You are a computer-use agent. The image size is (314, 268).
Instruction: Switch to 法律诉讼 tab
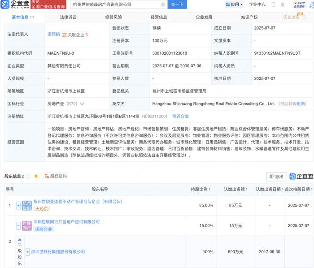(68, 17)
